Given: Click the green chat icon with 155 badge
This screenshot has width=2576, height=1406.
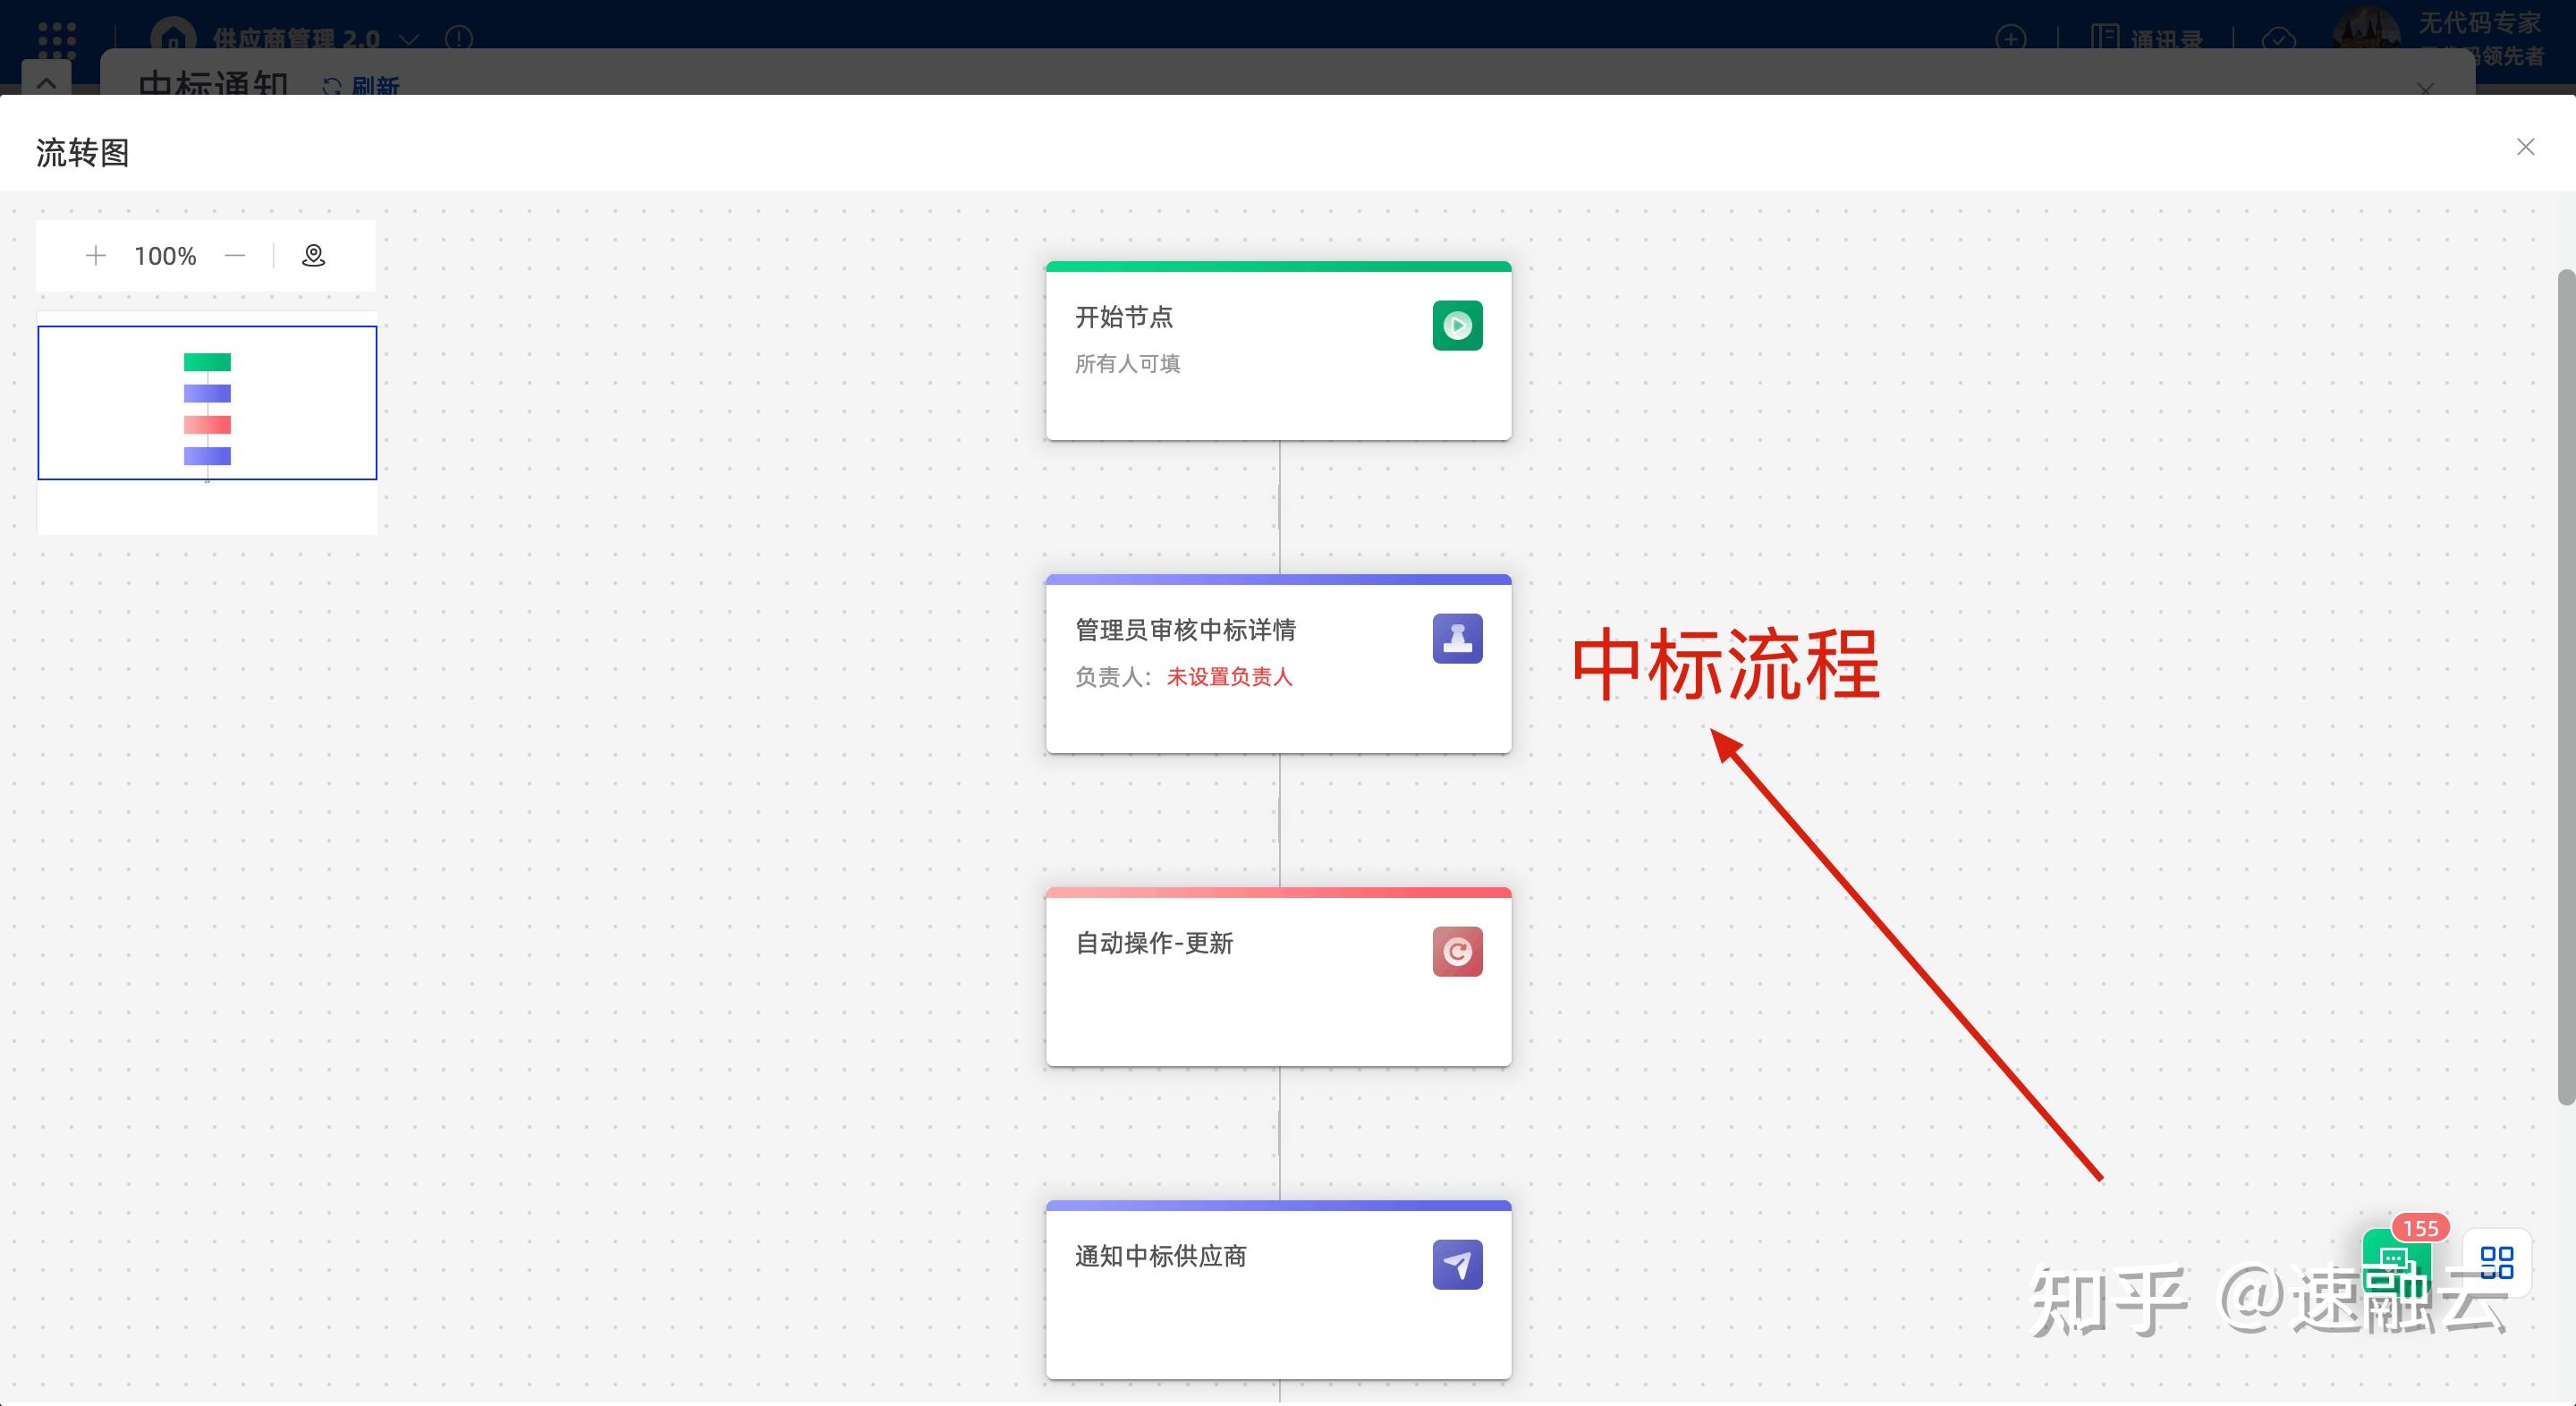Looking at the screenshot, I should tap(2397, 1270).
